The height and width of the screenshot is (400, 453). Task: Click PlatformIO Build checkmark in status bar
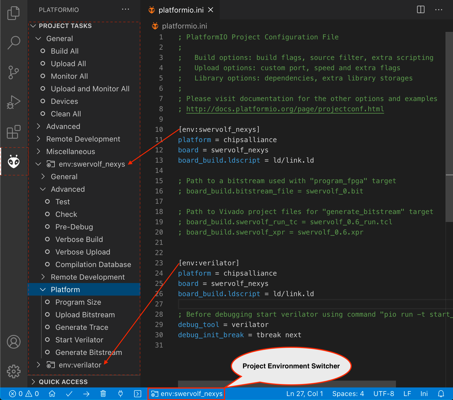pos(69,394)
